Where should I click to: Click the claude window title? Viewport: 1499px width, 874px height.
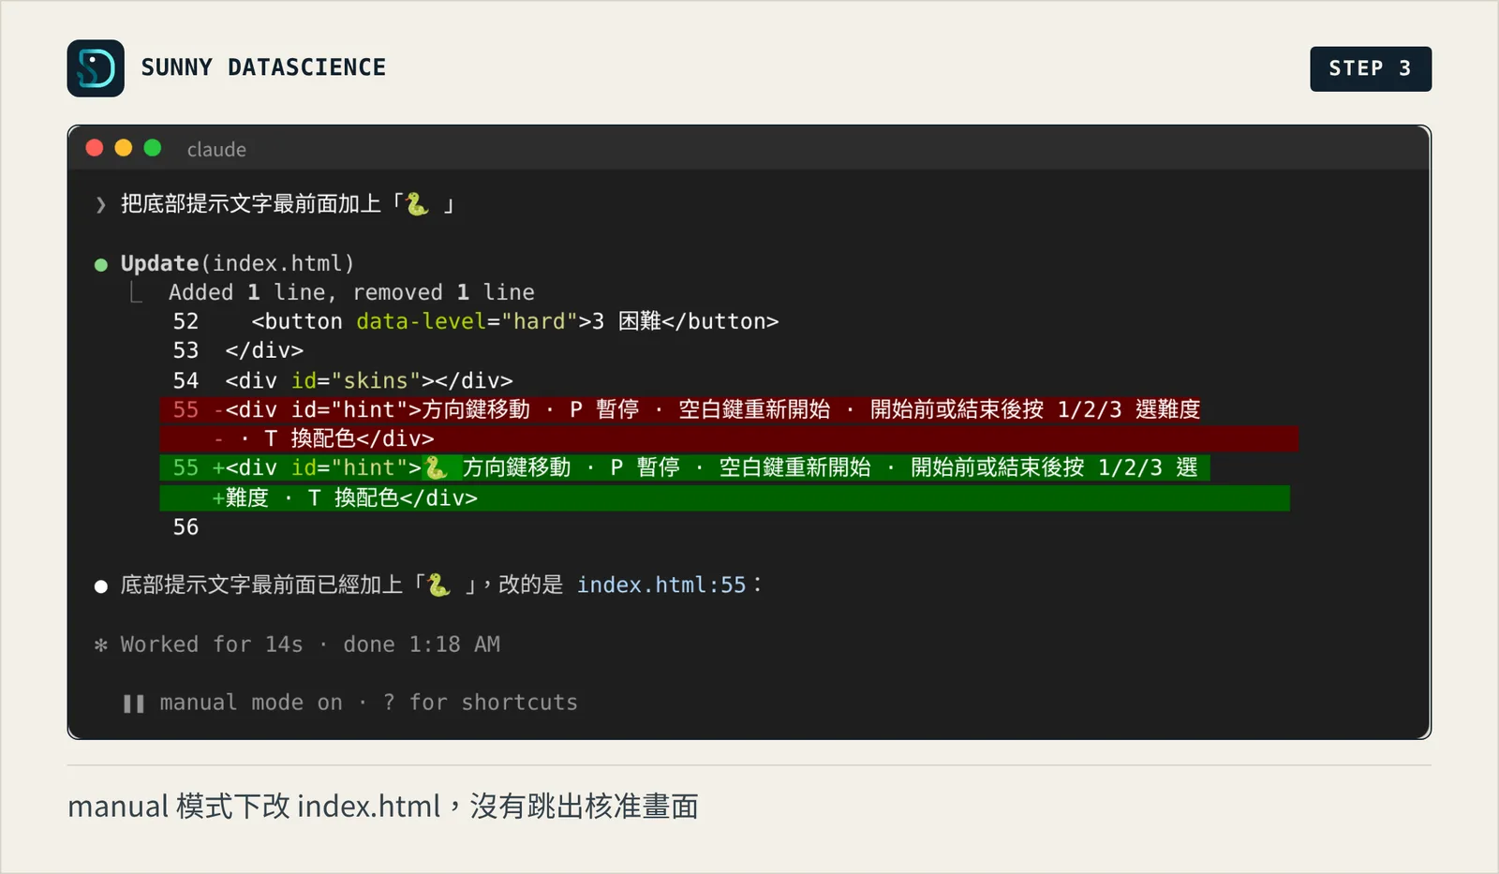(x=216, y=149)
